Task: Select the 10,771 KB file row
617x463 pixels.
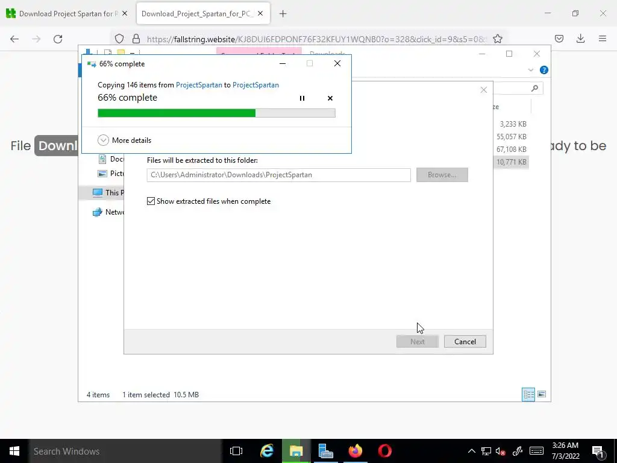Action: [511, 162]
